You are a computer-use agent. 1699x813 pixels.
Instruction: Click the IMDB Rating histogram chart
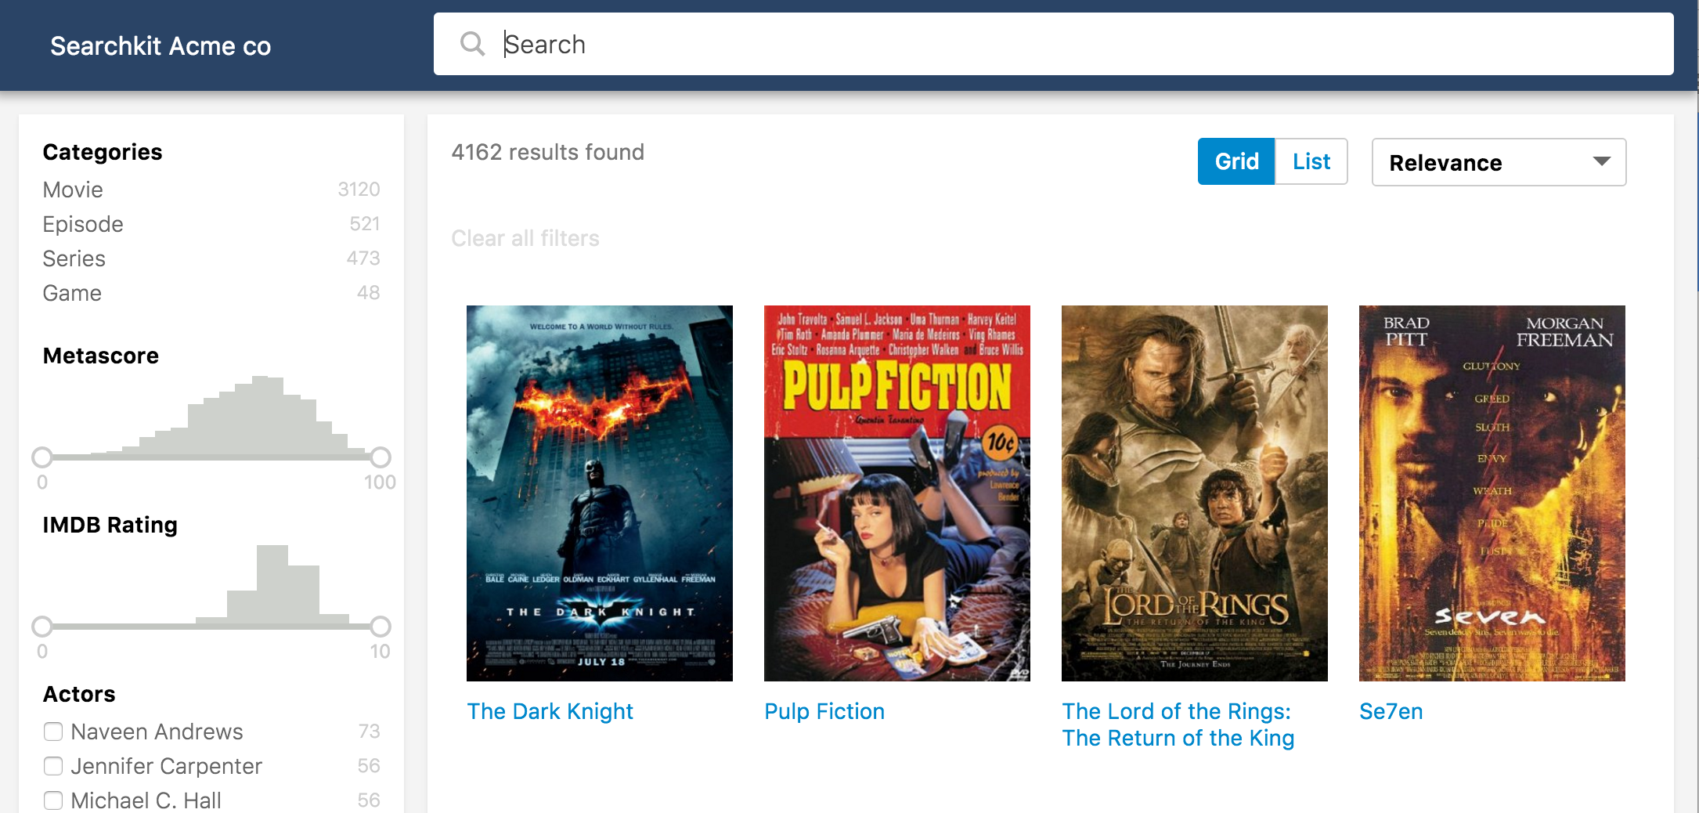[x=211, y=585]
